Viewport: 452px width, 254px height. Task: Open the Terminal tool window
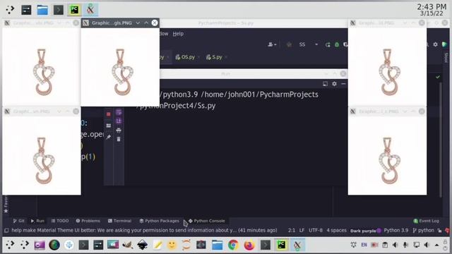119,221
